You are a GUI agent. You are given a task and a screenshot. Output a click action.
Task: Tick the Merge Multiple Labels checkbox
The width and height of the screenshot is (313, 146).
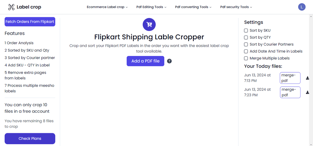pos(246,58)
